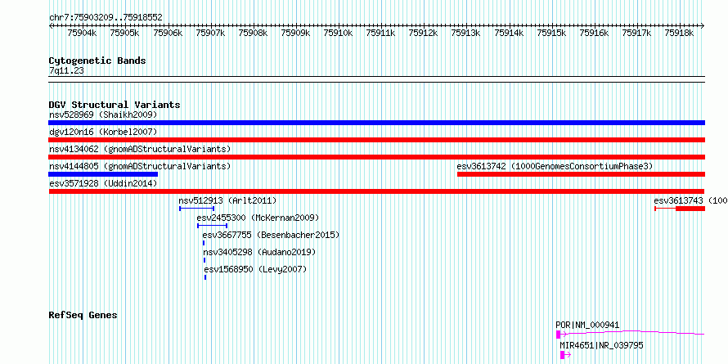Open the esv3667755 (Besenbacher2015) label
The width and height of the screenshot is (728, 364).
(x=271, y=235)
